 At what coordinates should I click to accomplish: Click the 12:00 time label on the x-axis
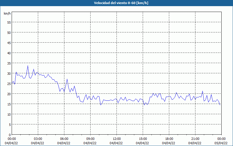pyautogui.click(x=117, y=139)
